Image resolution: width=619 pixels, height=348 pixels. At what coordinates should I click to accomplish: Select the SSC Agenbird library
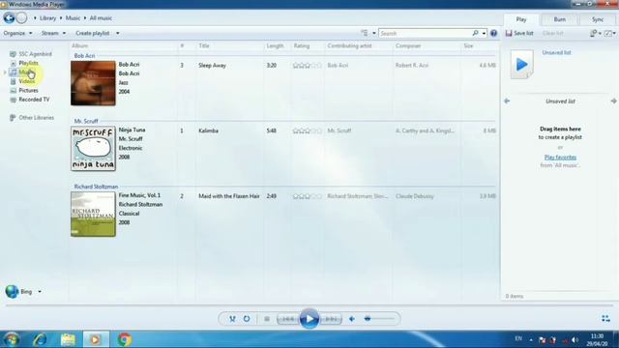(x=31, y=54)
